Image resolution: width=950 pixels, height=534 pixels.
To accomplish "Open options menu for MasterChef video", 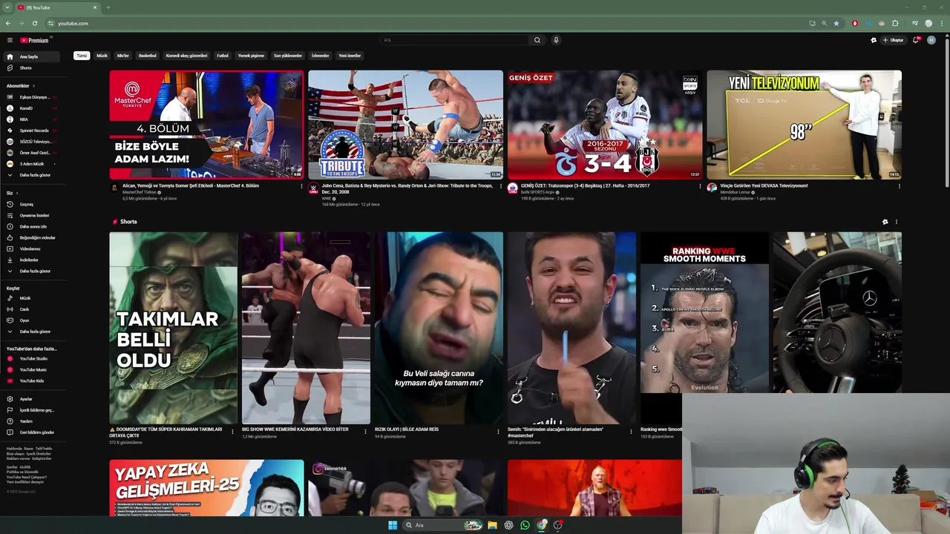I will point(301,186).
